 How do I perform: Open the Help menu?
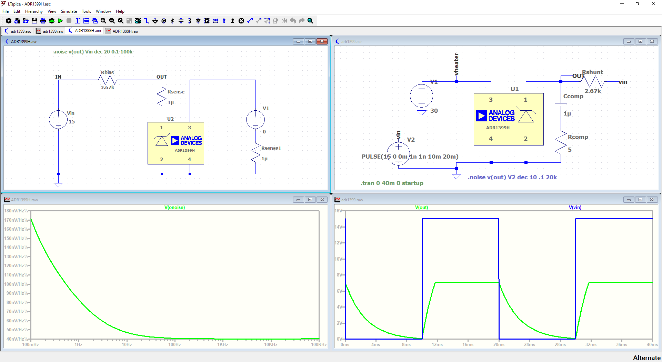pyautogui.click(x=120, y=11)
